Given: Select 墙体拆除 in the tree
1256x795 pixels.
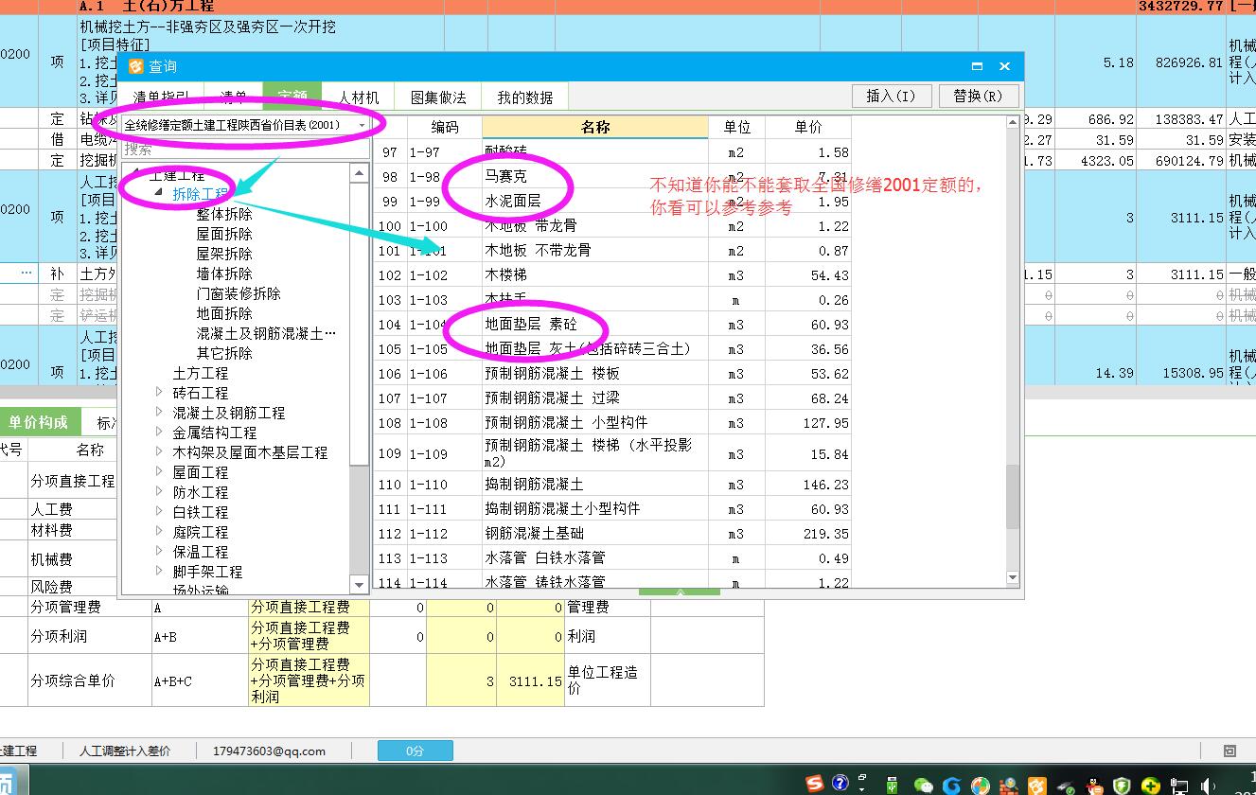Looking at the screenshot, I should (224, 274).
